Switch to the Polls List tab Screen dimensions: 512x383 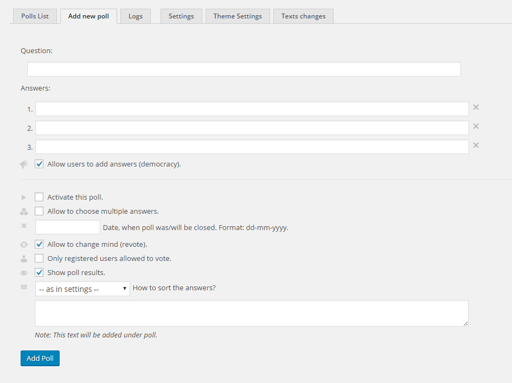point(35,16)
